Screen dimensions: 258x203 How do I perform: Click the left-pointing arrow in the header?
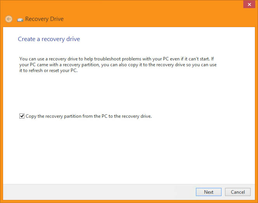point(9,19)
